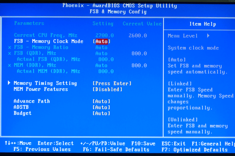Change ADSTB [Auto] setting
The height and width of the screenshot is (156, 235).
coord(101,107)
